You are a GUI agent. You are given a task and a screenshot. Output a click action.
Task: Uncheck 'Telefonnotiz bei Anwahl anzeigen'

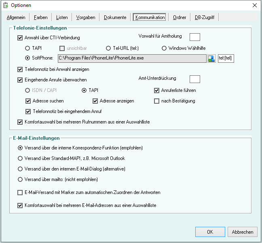point(20,69)
